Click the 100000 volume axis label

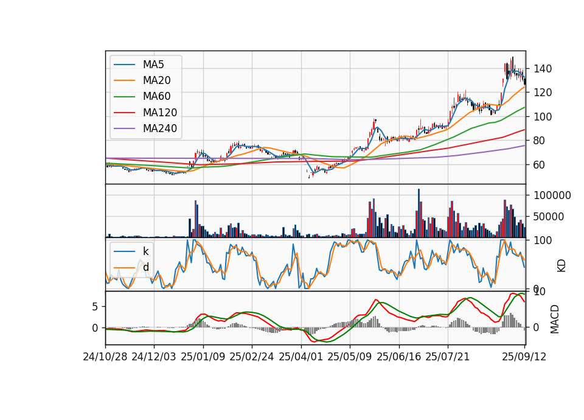[x=552, y=195]
